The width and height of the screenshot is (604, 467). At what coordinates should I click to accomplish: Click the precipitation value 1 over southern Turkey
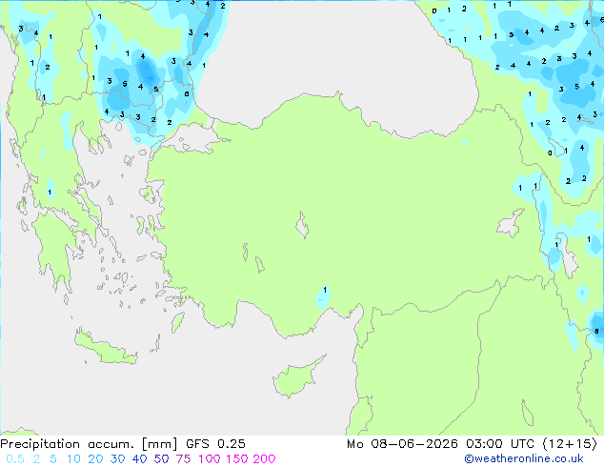pos(325,290)
